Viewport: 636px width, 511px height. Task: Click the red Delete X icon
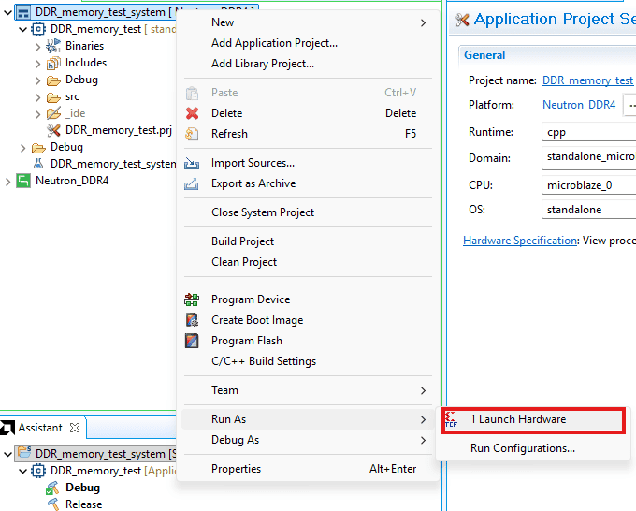[192, 113]
